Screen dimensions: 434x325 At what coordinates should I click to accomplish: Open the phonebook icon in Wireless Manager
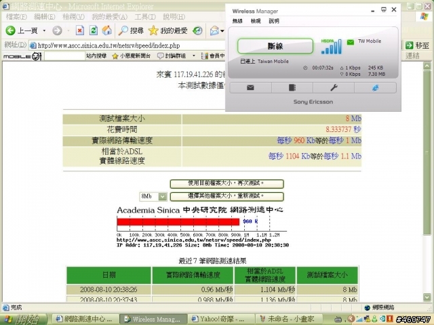[x=292, y=87]
